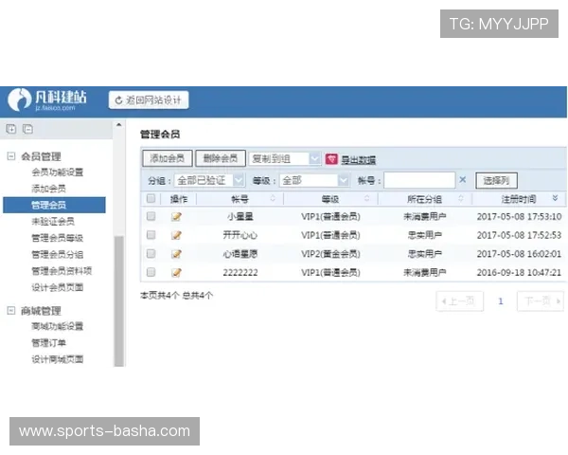Screen dimensions: 568x455
Task: Click the 导出数据 link
Action: 358,159
